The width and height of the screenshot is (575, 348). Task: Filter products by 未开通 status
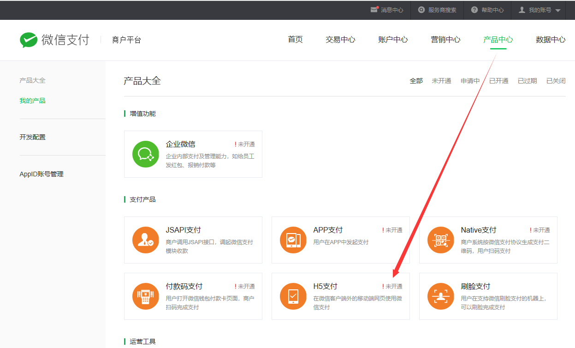tap(441, 81)
